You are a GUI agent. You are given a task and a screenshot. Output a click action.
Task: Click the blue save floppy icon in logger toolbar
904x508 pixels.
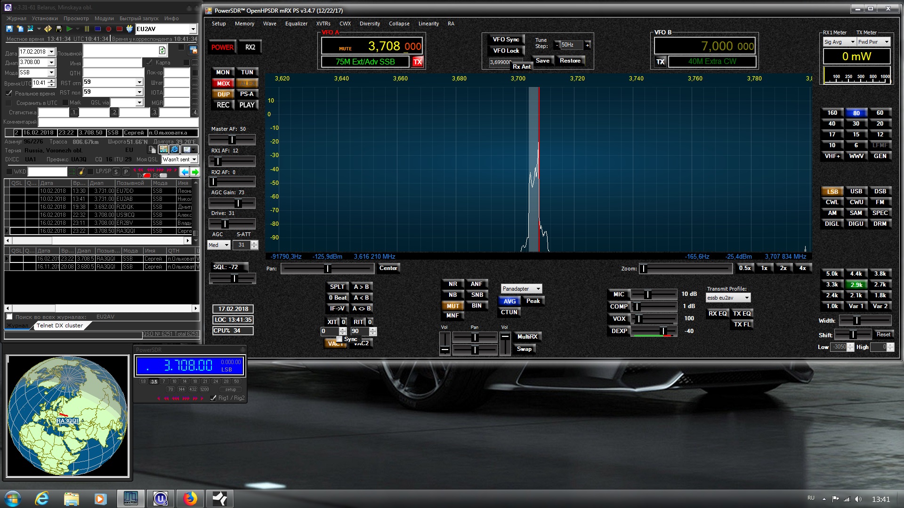pyautogui.click(x=9, y=29)
